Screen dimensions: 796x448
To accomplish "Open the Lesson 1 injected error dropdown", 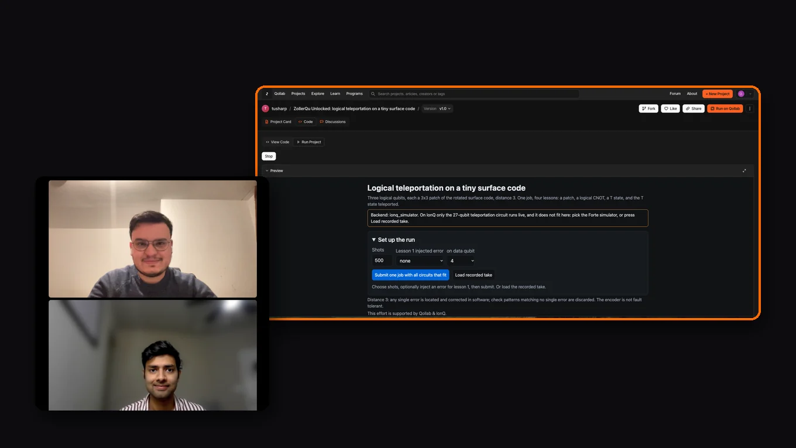I will [420, 261].
